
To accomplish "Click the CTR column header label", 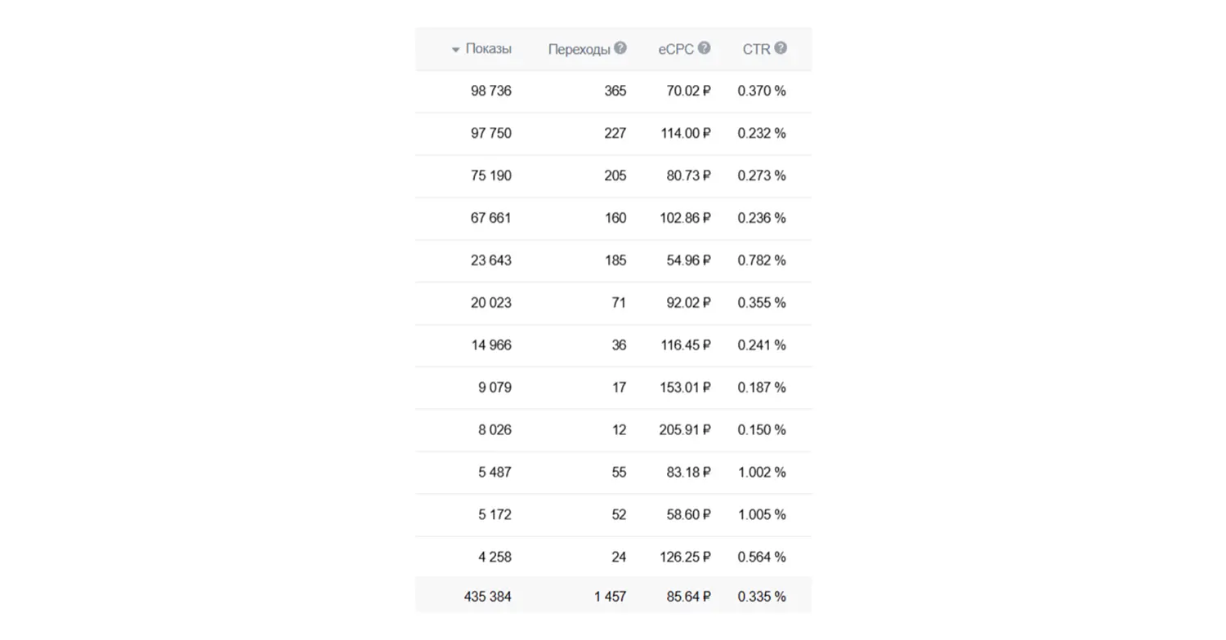I will tap(756, 49).
